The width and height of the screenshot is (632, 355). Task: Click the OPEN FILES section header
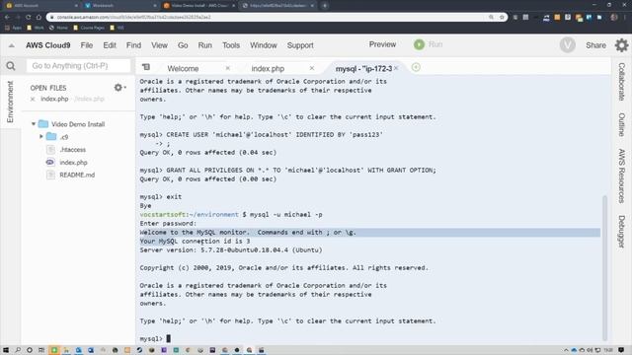(x=48, y=88)
